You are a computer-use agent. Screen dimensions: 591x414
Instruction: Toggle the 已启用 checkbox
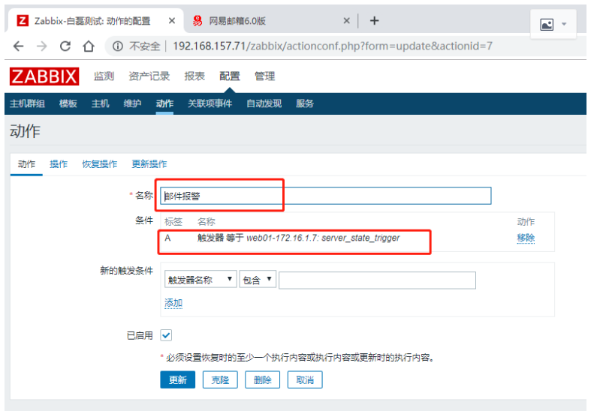click(166, 335)
